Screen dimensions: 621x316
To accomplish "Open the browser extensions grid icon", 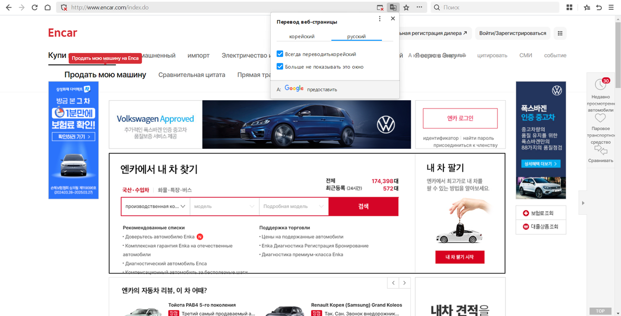I will pos(569,8).
